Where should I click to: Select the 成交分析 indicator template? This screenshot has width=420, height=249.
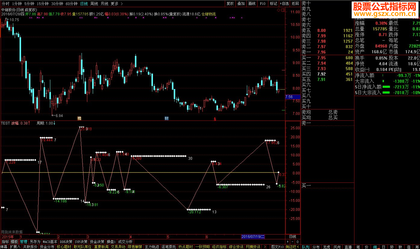pyautogui.click(x=125, y=241)
